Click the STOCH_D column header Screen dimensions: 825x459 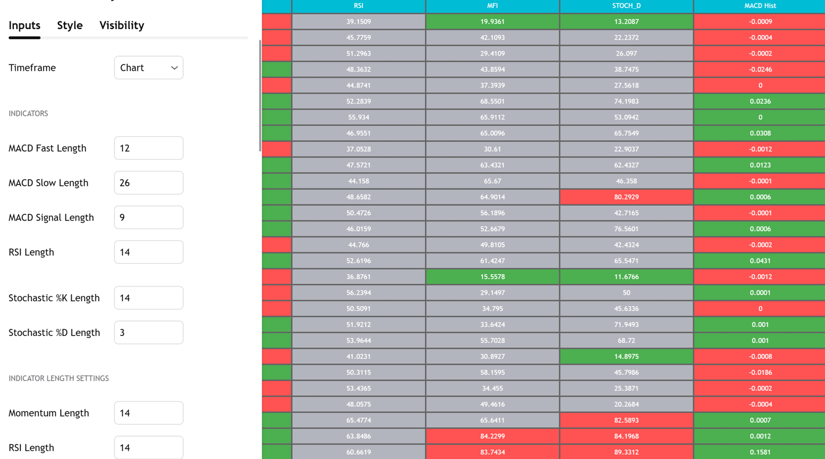[626, 6]
